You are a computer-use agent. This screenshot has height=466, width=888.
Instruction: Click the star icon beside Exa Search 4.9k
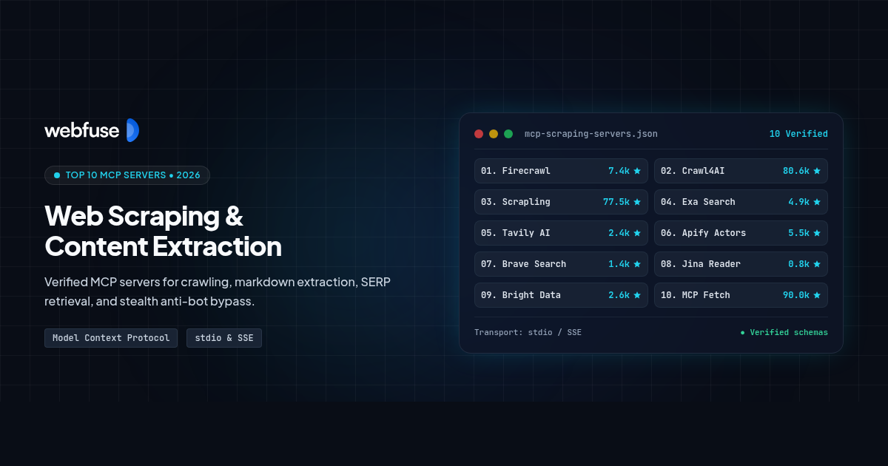[x=817, y=202]
